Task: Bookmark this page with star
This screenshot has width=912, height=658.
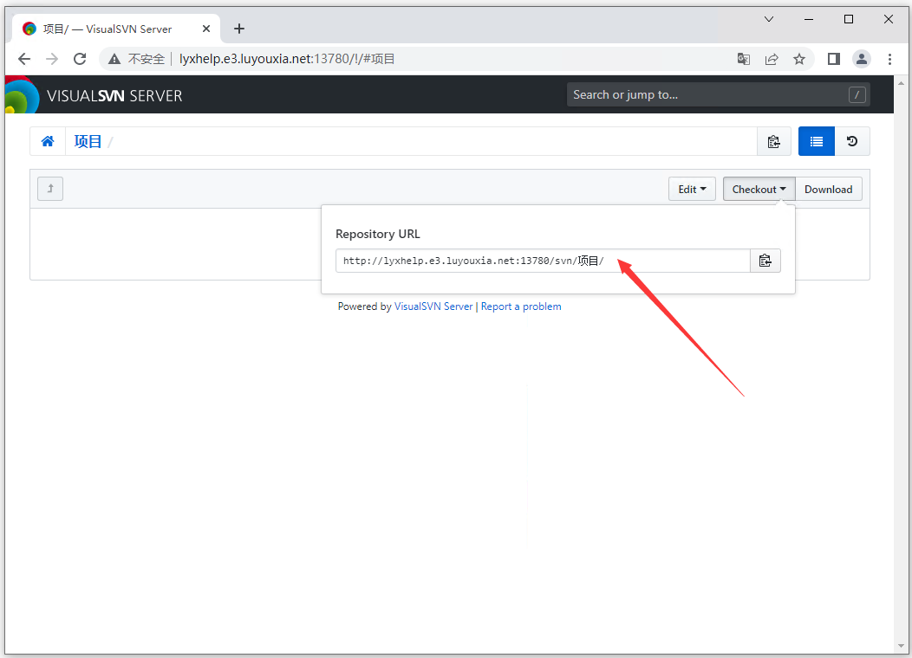Action: click(x=799, y=59)
